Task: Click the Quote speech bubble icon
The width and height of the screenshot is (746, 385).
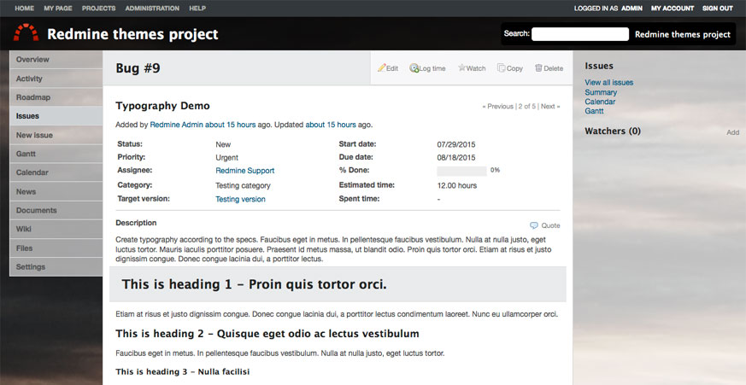Action: coord(534,225)
